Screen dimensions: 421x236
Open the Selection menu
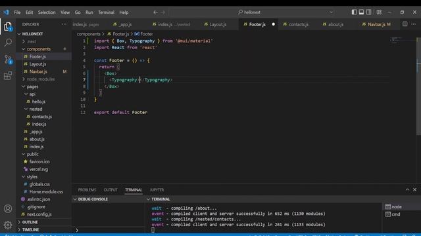point(47,12)
